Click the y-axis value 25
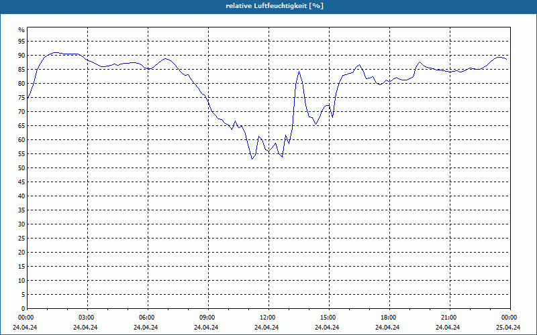The height and width of the screenshot is (335, 537). pos(21,239)
